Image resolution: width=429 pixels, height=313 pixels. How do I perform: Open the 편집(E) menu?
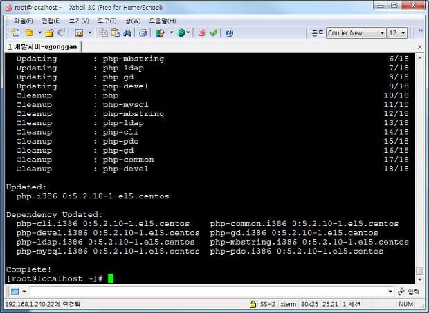[x=51, y=21]
